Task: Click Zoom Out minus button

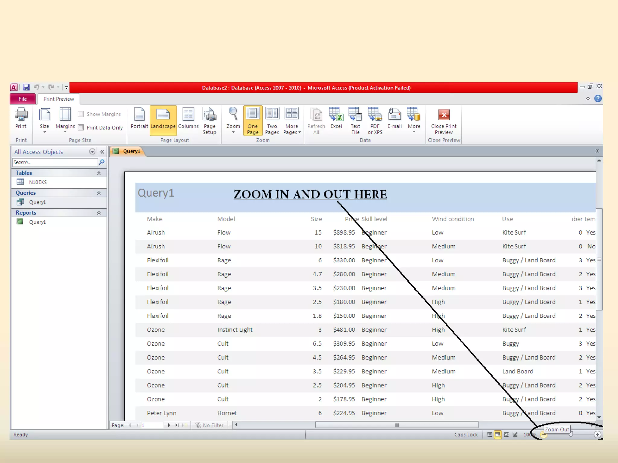Action: coord(543,435)
